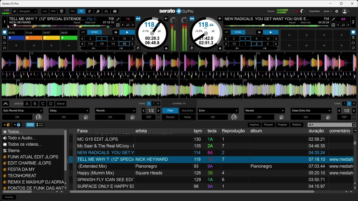Turn ON the Epic Reverb Drop effect
Viewport: 358px width, 201px height.
(17, 117)
